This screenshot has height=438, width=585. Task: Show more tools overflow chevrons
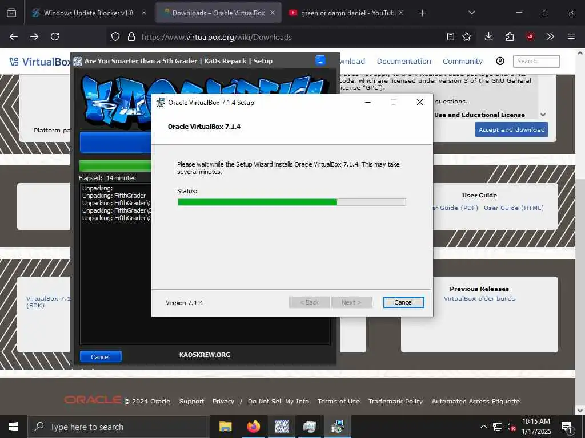click(x=550, y=36)
